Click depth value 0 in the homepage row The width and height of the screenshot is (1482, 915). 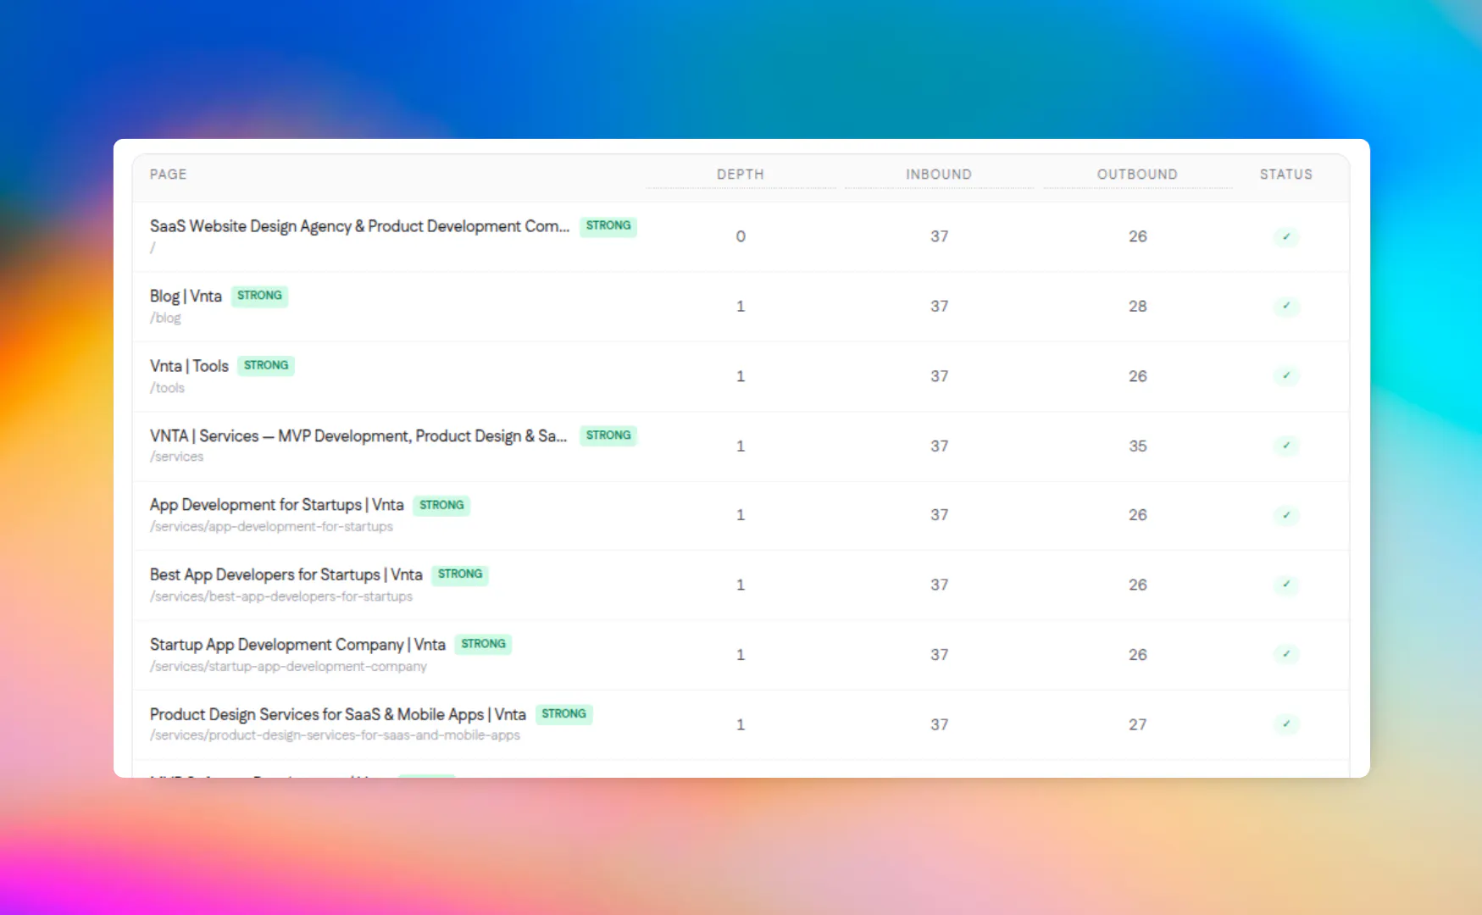pyautogui.click(x=741, y=236)
